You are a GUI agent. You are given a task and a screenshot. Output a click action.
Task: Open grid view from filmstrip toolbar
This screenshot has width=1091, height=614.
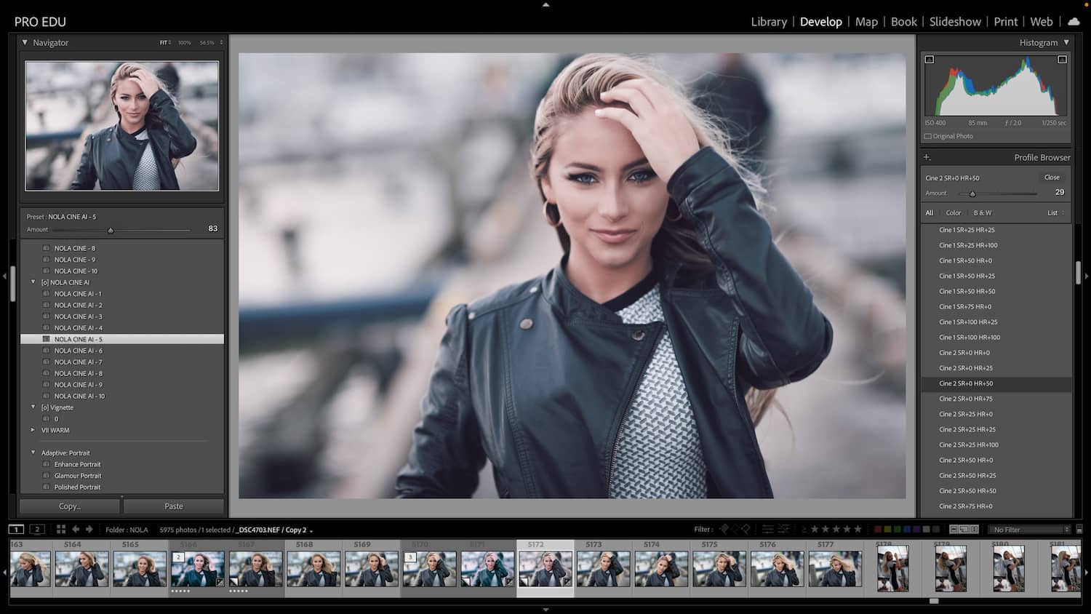[61, 530]
